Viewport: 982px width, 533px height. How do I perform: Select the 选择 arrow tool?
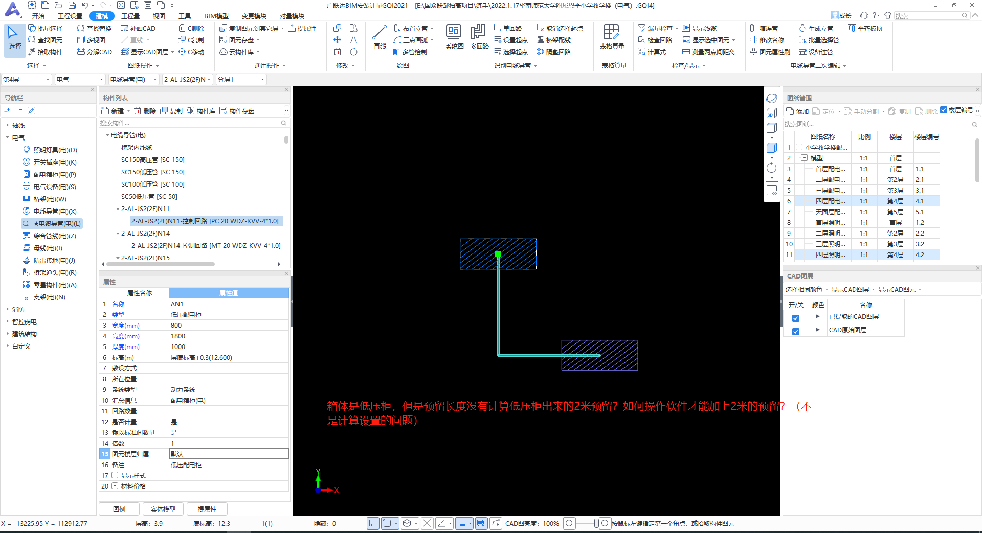[15, 39]
